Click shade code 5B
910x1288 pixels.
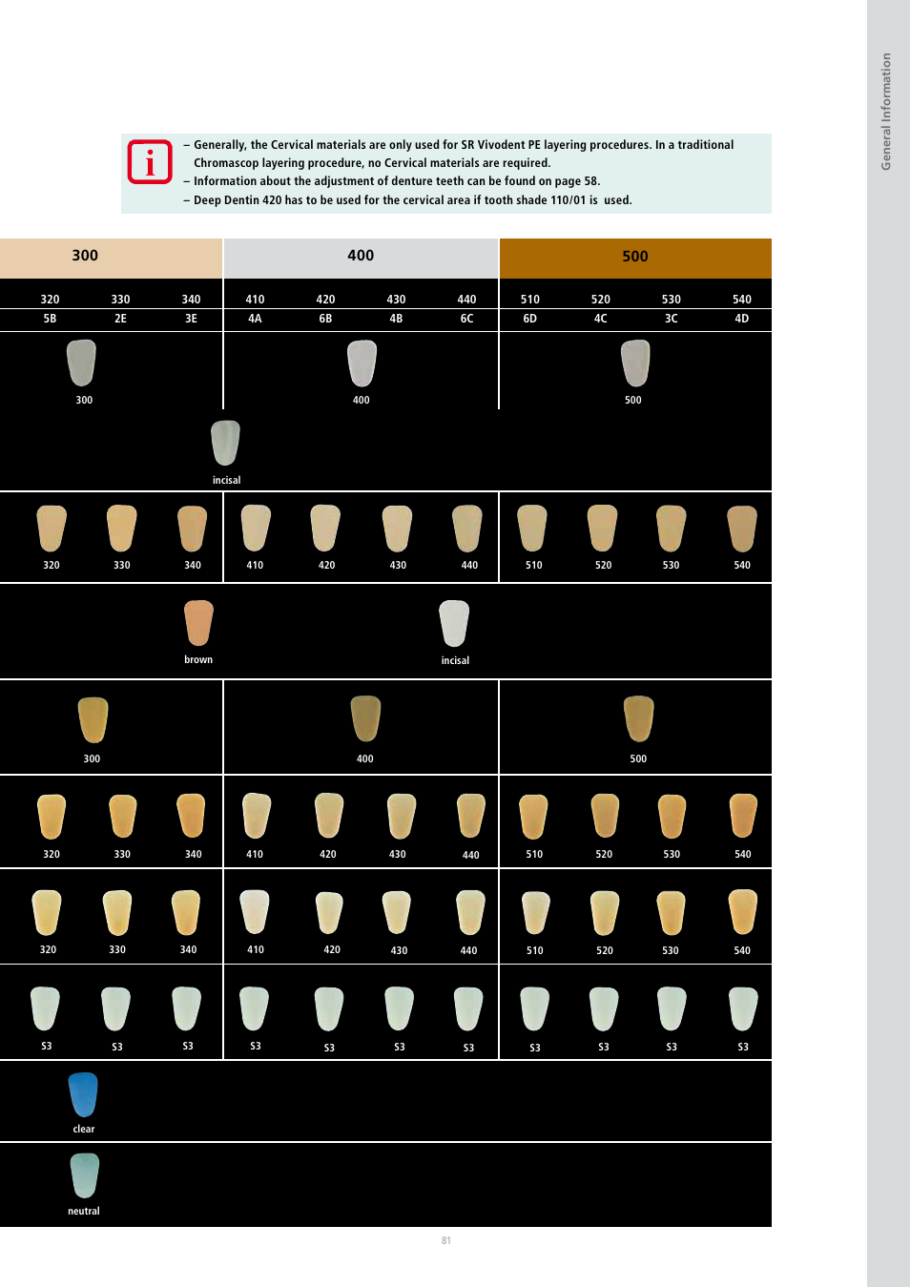pos(50,319)
